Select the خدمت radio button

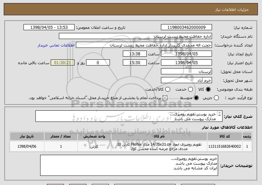pyautogui.click(x=191, y=89)
